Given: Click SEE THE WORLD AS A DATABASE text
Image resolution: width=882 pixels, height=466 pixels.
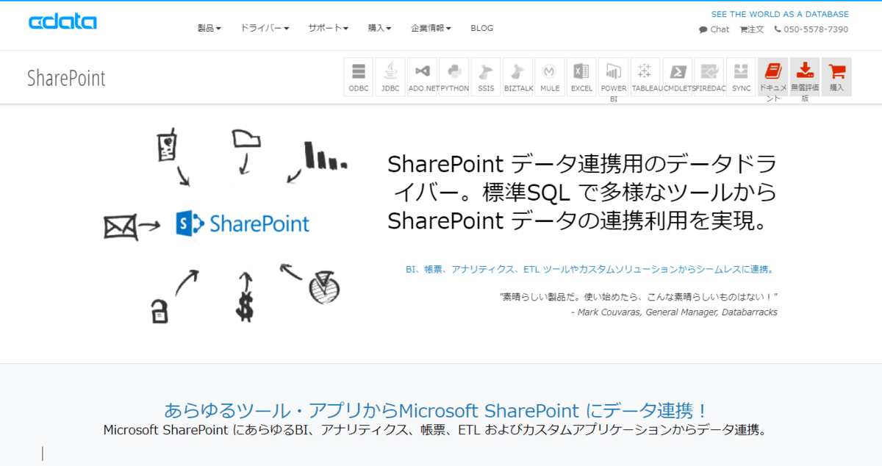Looking at the screenshot, I should coord(780,14).
